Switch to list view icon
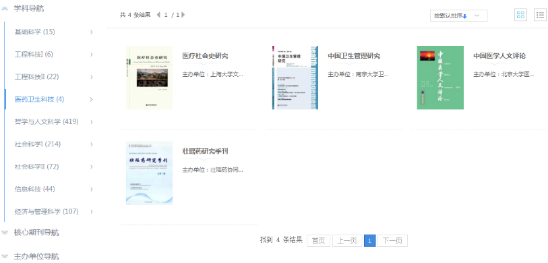 tap(541, 15)
